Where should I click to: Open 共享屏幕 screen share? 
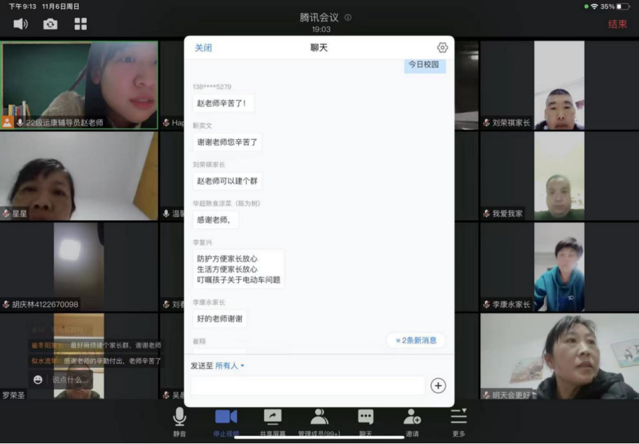272,421
